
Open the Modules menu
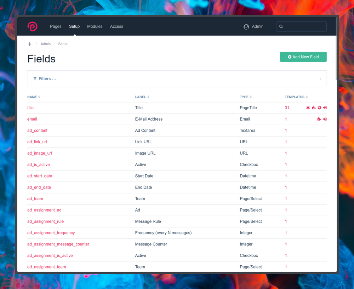click(95, 27)
